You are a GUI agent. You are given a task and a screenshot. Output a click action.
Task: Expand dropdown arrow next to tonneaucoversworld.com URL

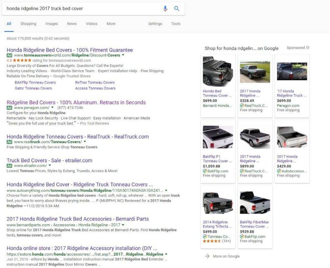(123, 55)
